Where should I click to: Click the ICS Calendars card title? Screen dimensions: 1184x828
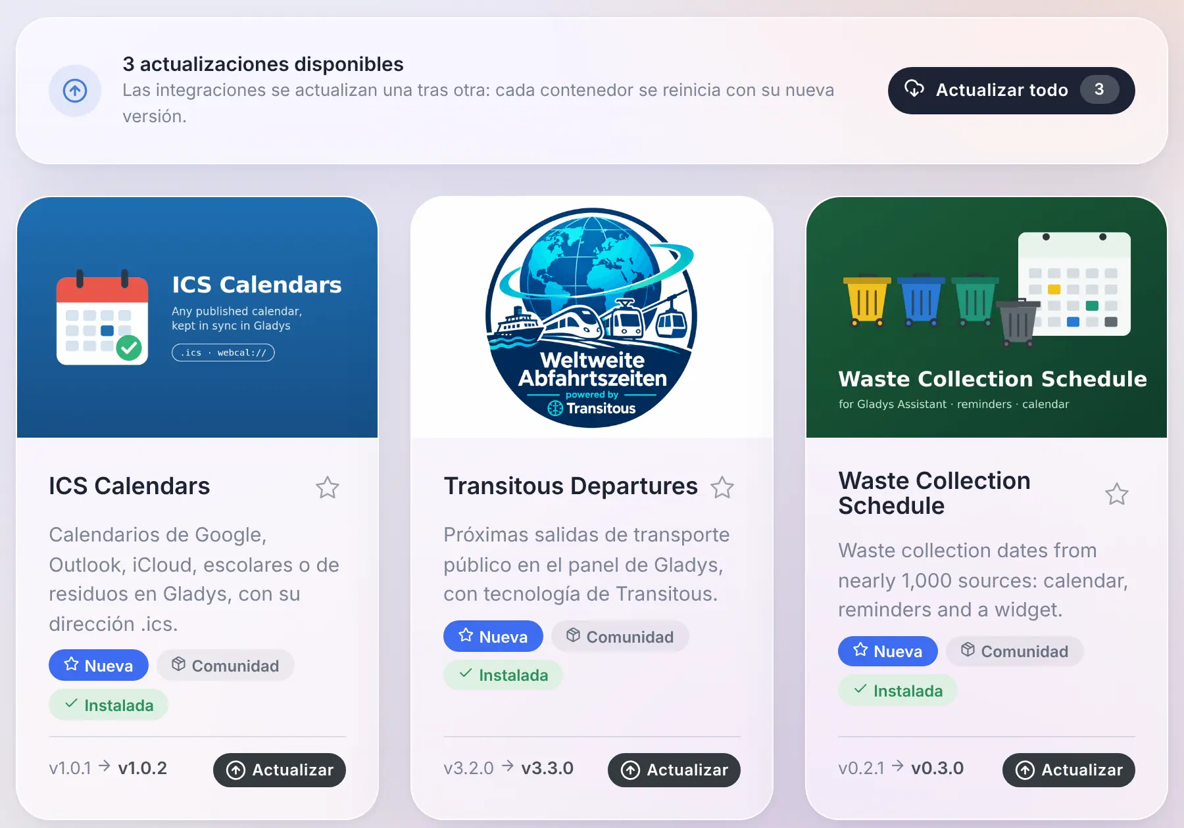tap(130, 486)
